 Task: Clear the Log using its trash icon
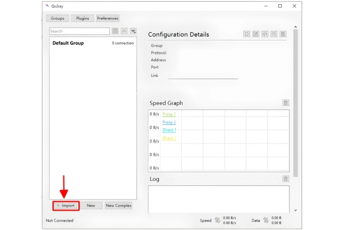[x=286, y=179]
